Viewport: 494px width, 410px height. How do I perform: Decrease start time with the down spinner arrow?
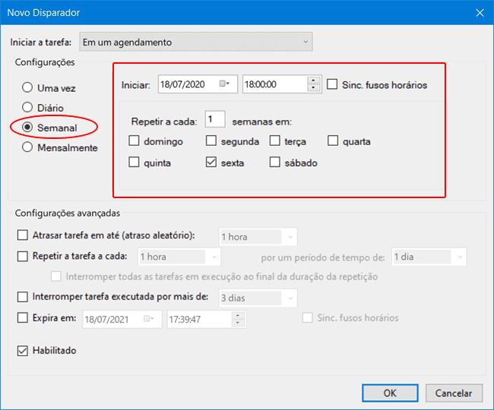[x=314, y=88]
